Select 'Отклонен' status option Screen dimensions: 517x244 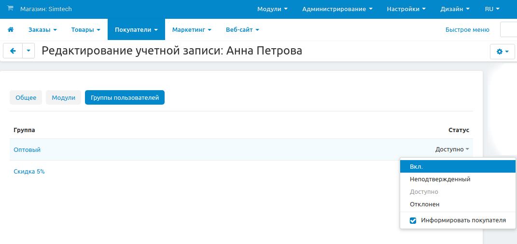click(x=424, y=204)
